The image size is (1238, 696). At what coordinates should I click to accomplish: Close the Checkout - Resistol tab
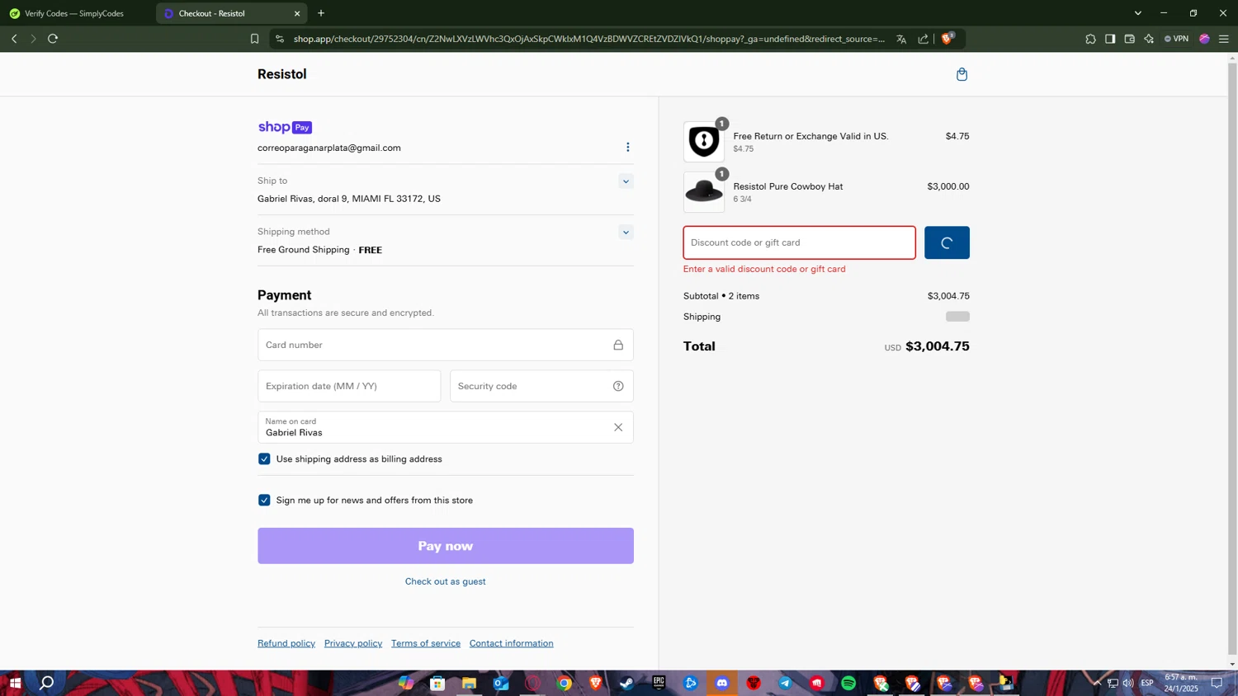[297, 13]
